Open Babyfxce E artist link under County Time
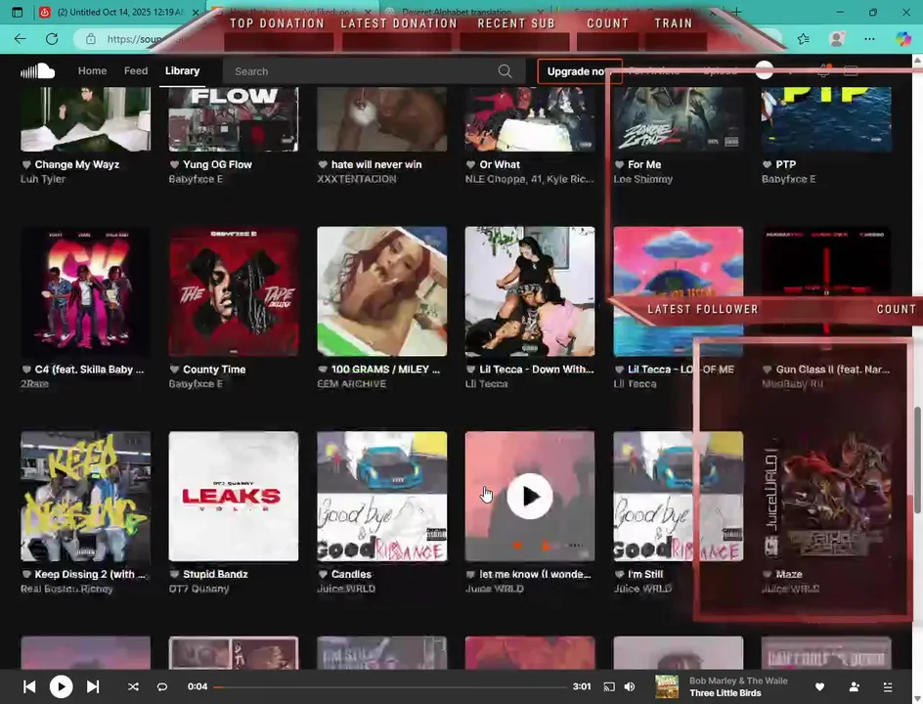Image resolution: width=923 pixels, height=704 pixels. [x=196, y=384]
